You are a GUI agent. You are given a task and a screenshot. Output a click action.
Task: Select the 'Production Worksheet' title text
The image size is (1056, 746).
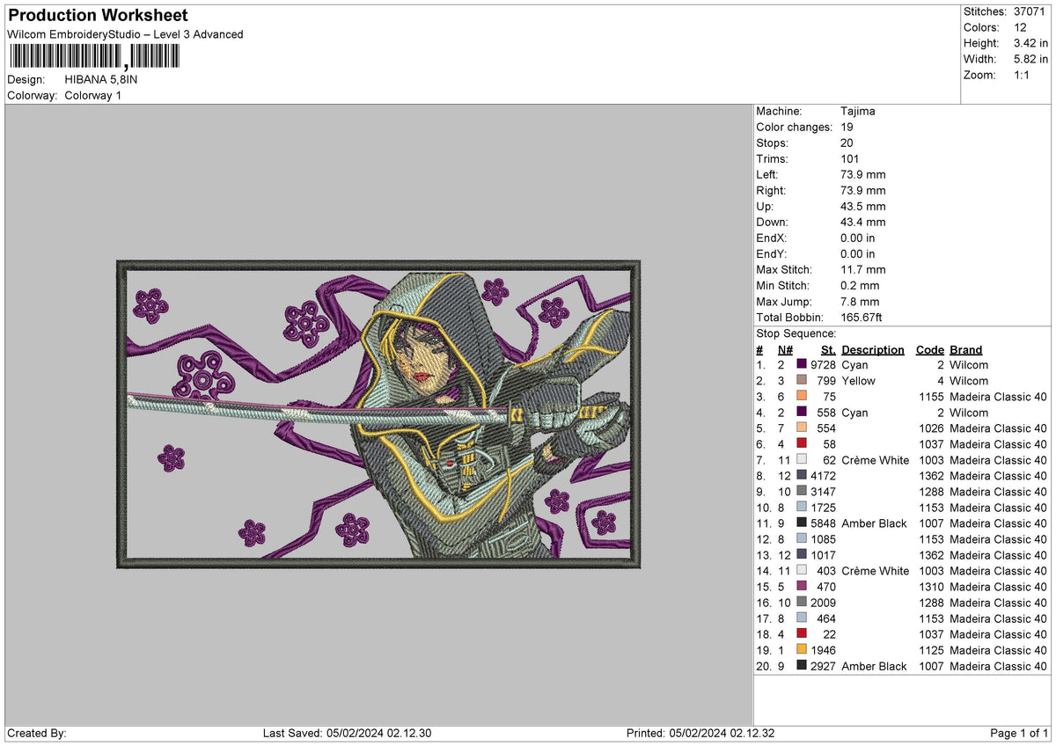[98, 16]
